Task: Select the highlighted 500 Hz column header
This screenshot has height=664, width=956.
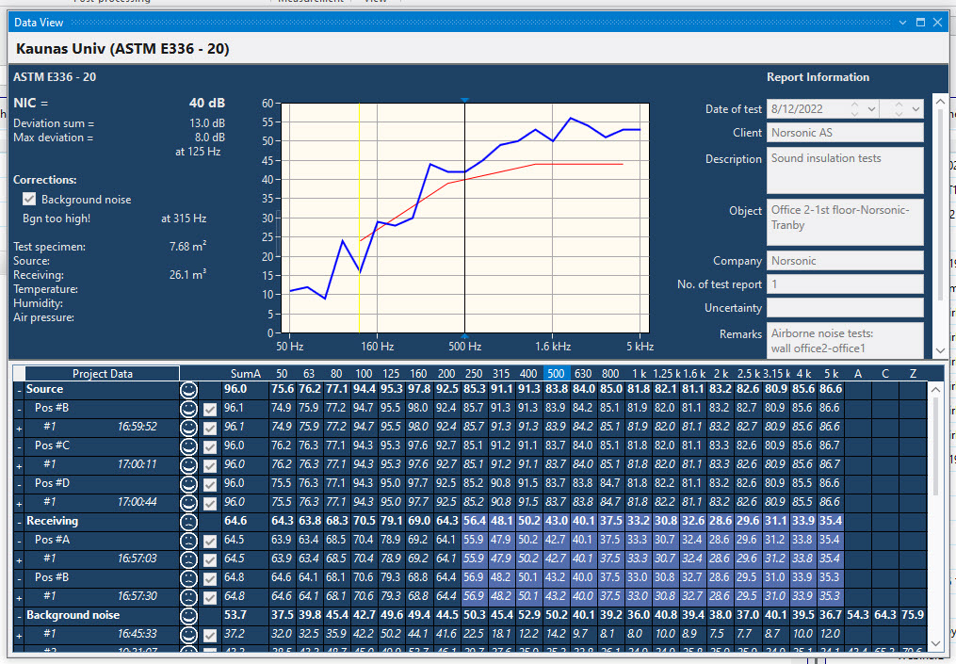Action: point(557,372)
